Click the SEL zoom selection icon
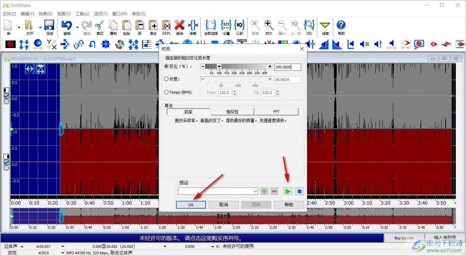Viewport: 466px width, 256px height. click(309, 25)
